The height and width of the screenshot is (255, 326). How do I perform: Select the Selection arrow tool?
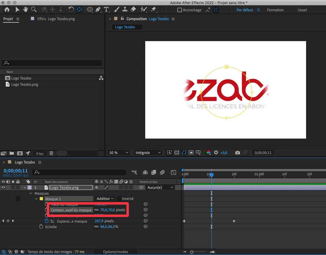coord(17,9)
